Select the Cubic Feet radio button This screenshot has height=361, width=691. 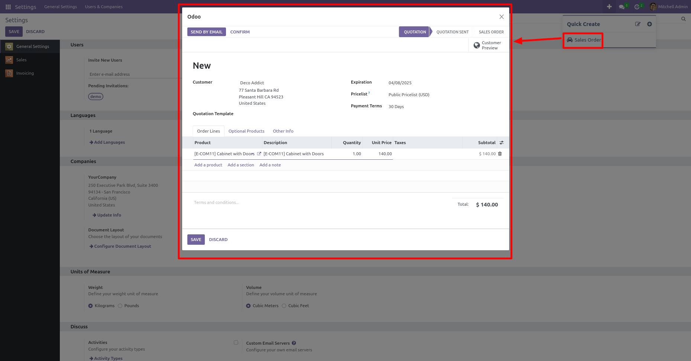click(x=284, y=306)
